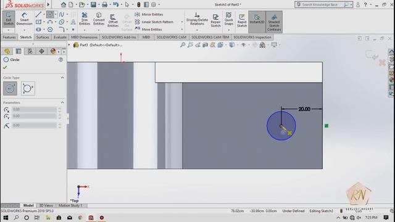Click Linear Sketch Pattern
Viewport: 395px width, 222px height.
point(154,22)
